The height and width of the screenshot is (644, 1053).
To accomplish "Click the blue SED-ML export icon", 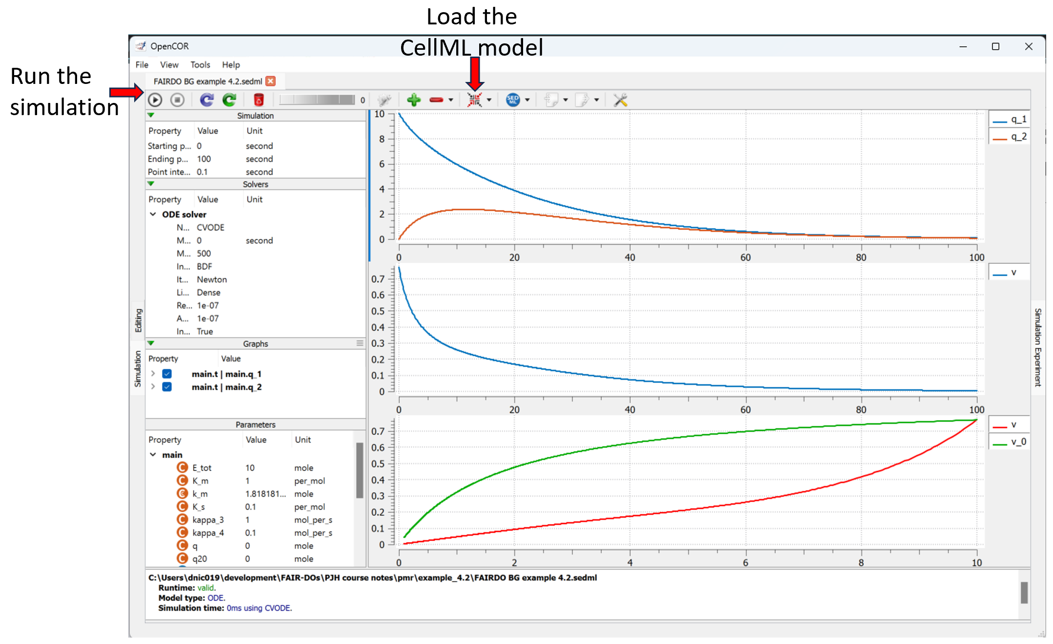I will pos(513,100).
